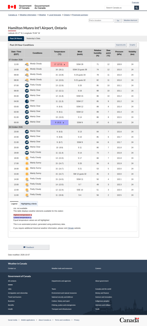Viewport: 147px width, 326px height.
Task: Open Mobile applications footer link
Action: [28, 320]
